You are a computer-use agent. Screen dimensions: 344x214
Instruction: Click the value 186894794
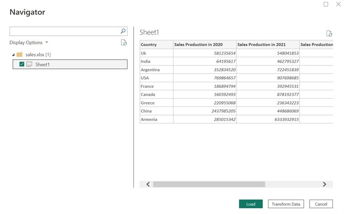click(225, 86)
